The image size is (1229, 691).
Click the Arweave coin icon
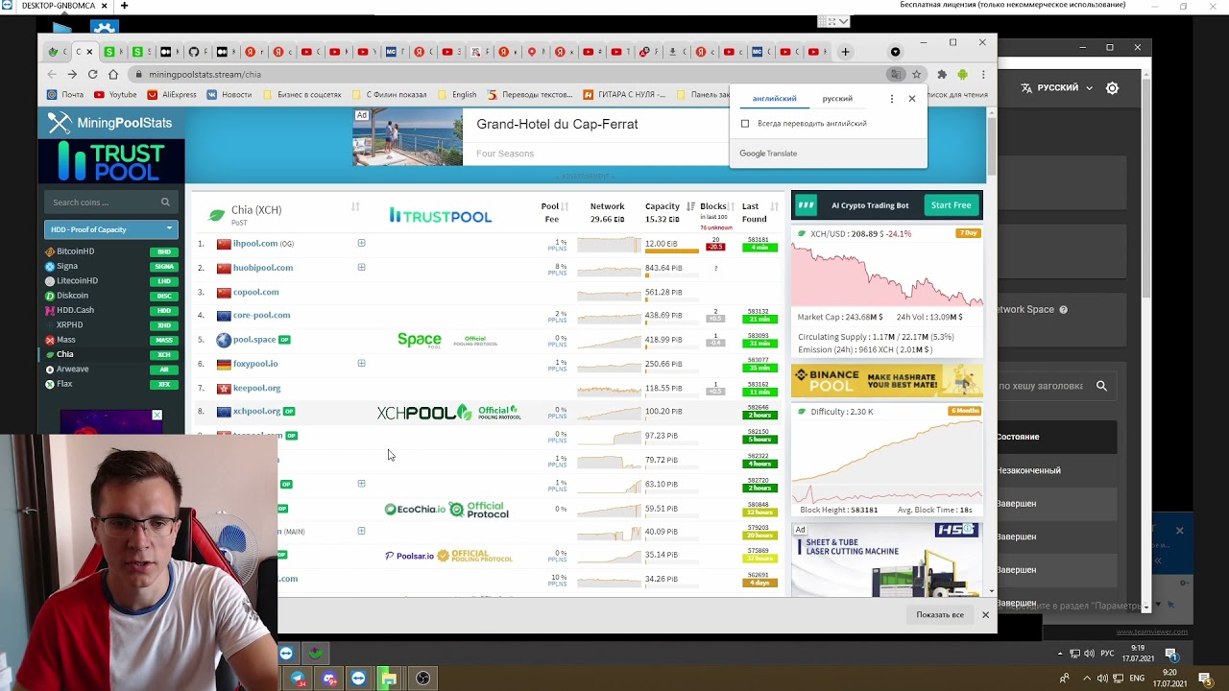coord(50,369)
